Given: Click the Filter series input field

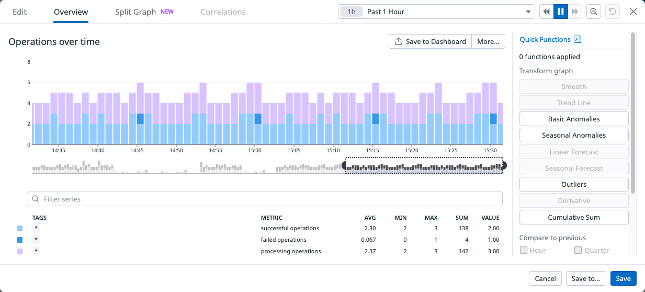Looking at the screenshot, I should pos(264,199).
